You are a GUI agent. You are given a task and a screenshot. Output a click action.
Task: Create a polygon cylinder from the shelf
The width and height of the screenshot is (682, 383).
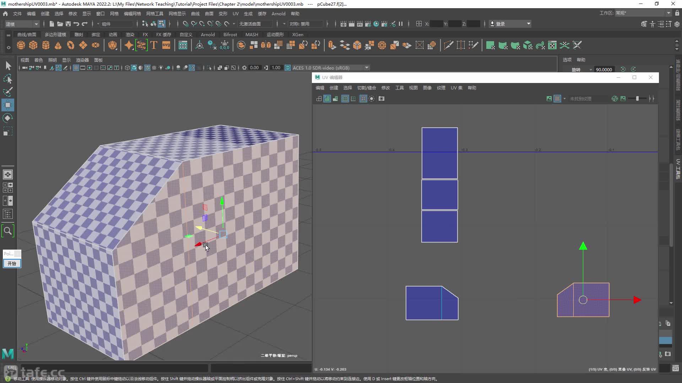46,45
